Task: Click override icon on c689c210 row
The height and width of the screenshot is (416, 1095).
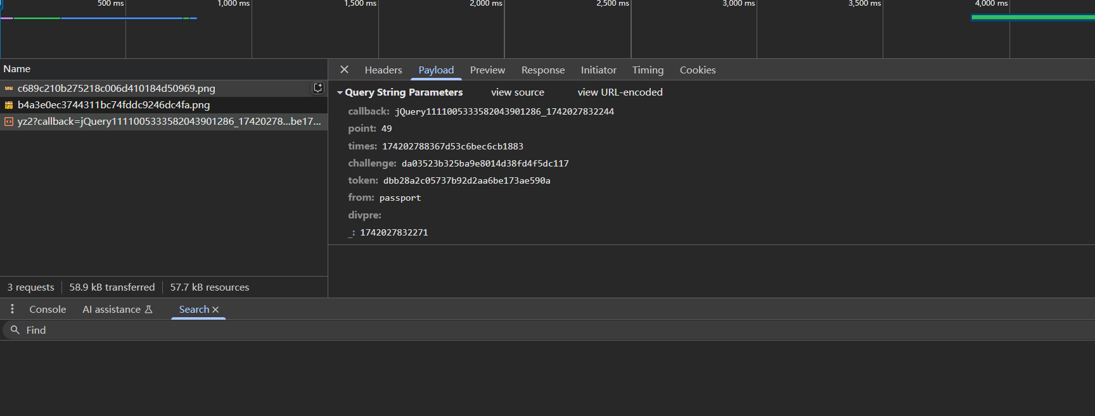Action: click(x=318, y=88)
